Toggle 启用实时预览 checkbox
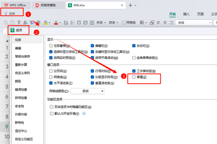The image size is (217, 144). (51, 58)
